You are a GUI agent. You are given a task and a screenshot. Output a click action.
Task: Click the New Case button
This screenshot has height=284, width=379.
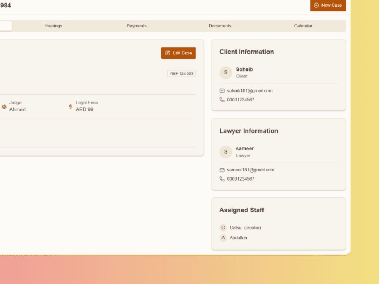point(328,5)
